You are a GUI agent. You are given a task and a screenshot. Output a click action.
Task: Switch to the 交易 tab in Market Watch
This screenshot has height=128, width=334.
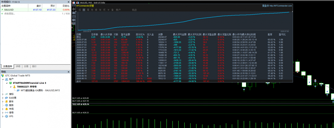(x=26, y=66)
